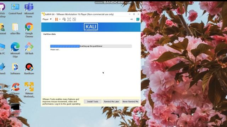Open Microsoft Edge desktop shortcut
Screen dimensions: 227x127
click(15, 50)
